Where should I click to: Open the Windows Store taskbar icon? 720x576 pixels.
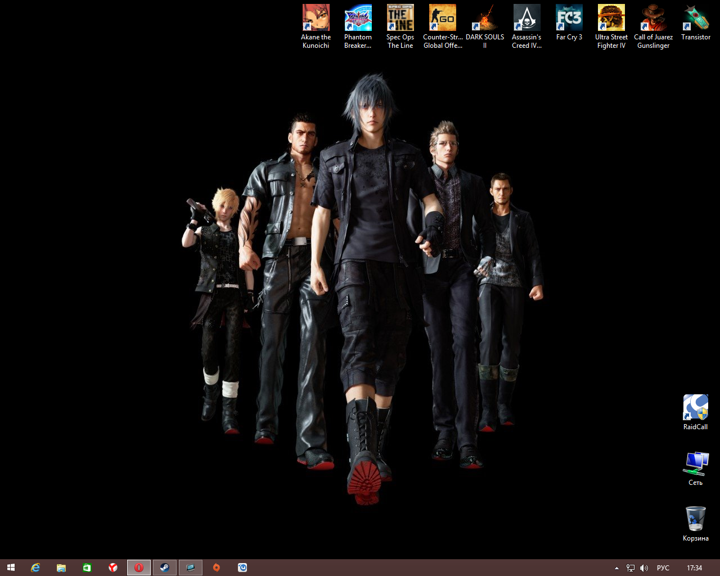87,568
